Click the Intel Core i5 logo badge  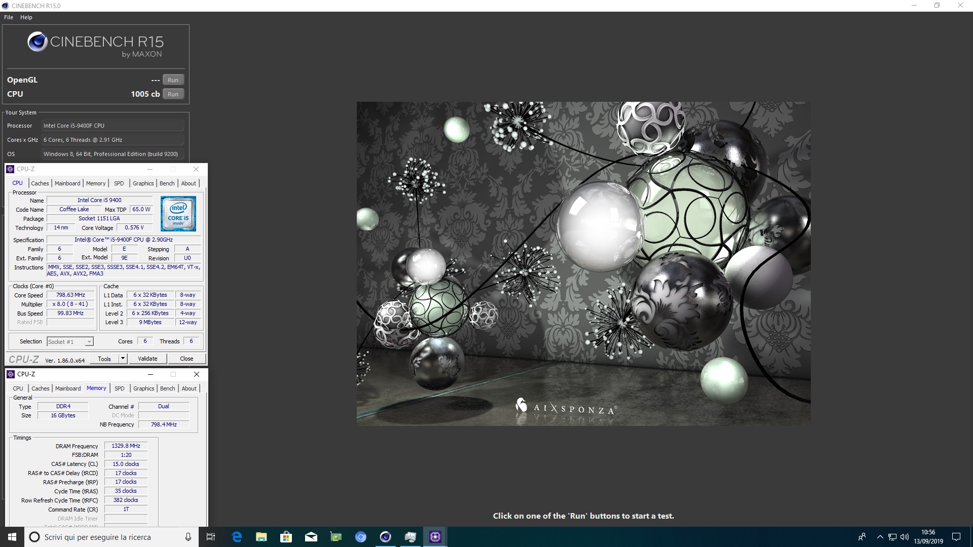point(178,214)
